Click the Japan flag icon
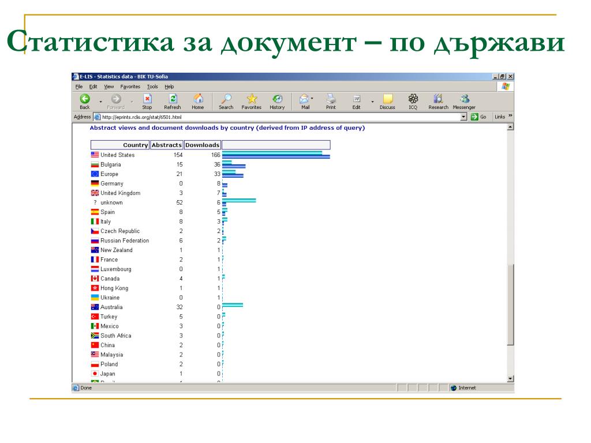This screenshot has height=443, width=591. 95,373
